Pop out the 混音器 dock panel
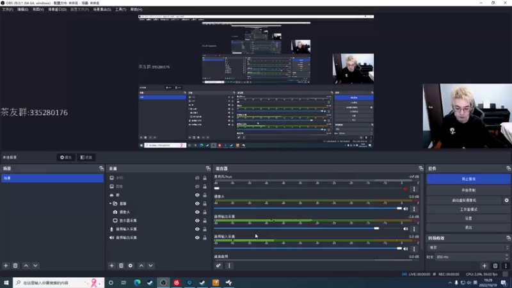 420,168
